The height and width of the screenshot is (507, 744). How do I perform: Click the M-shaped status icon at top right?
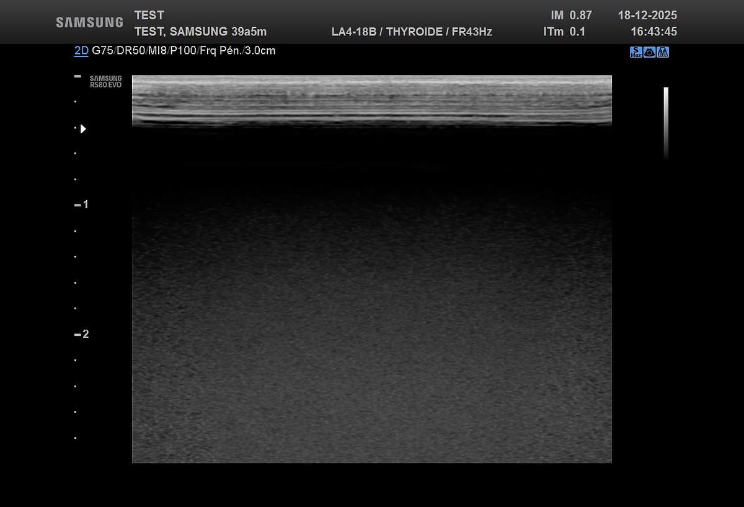point(663,52)
